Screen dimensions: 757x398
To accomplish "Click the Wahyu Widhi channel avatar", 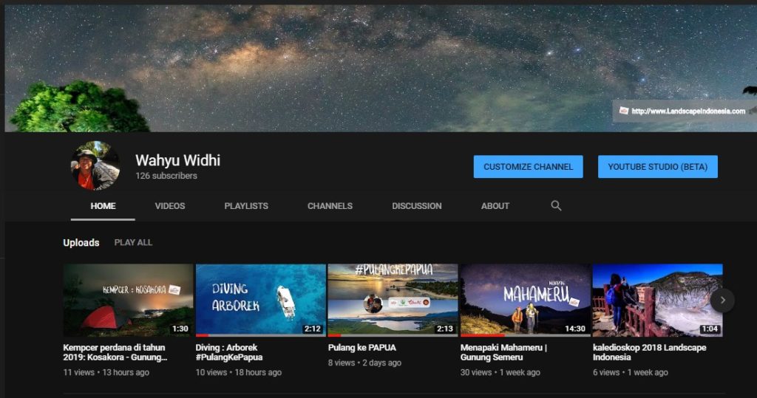I will [95, 166].
